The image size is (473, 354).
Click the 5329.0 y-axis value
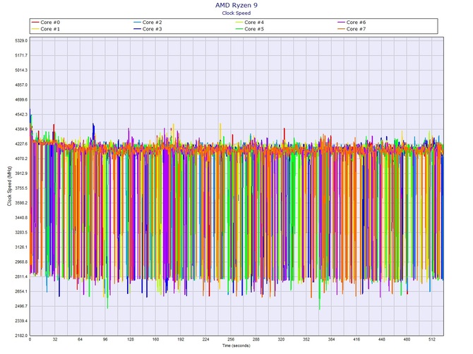pyautogui.click(x=21, y=40)
